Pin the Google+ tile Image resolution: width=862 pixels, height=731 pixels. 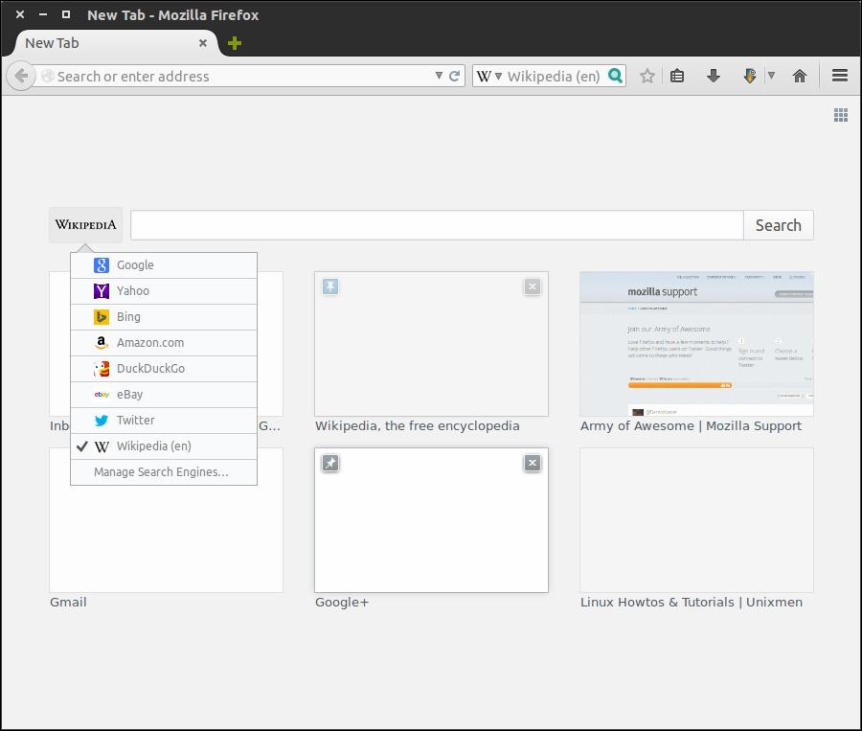click(330, 463)
